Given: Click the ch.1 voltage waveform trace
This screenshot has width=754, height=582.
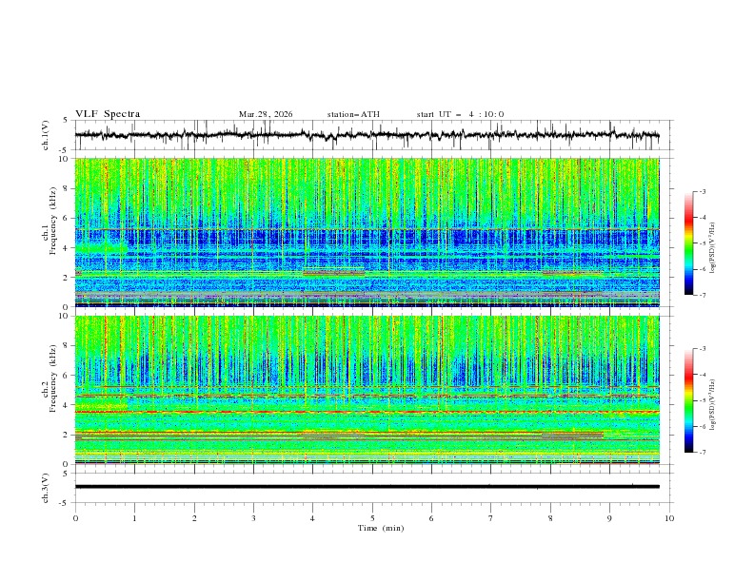Looking at the screenshot, I should coord(367,135).
